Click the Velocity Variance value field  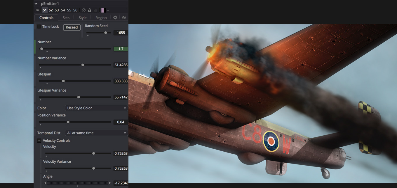pos(121,168)
